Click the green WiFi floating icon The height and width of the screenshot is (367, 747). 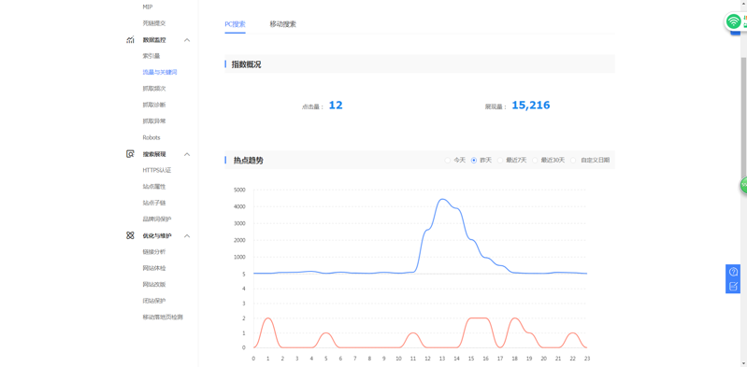(733, 21)
